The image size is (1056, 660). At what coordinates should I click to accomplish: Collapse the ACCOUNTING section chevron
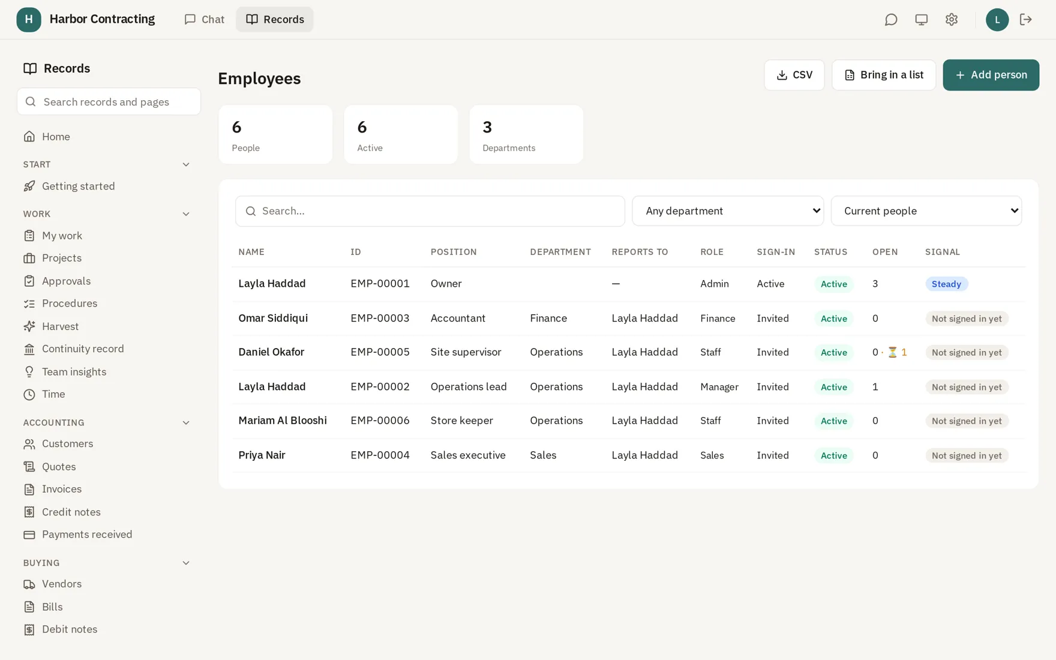[186, 423]
